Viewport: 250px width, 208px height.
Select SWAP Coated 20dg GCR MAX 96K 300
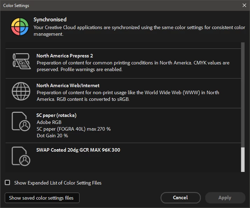pos(78,150)
